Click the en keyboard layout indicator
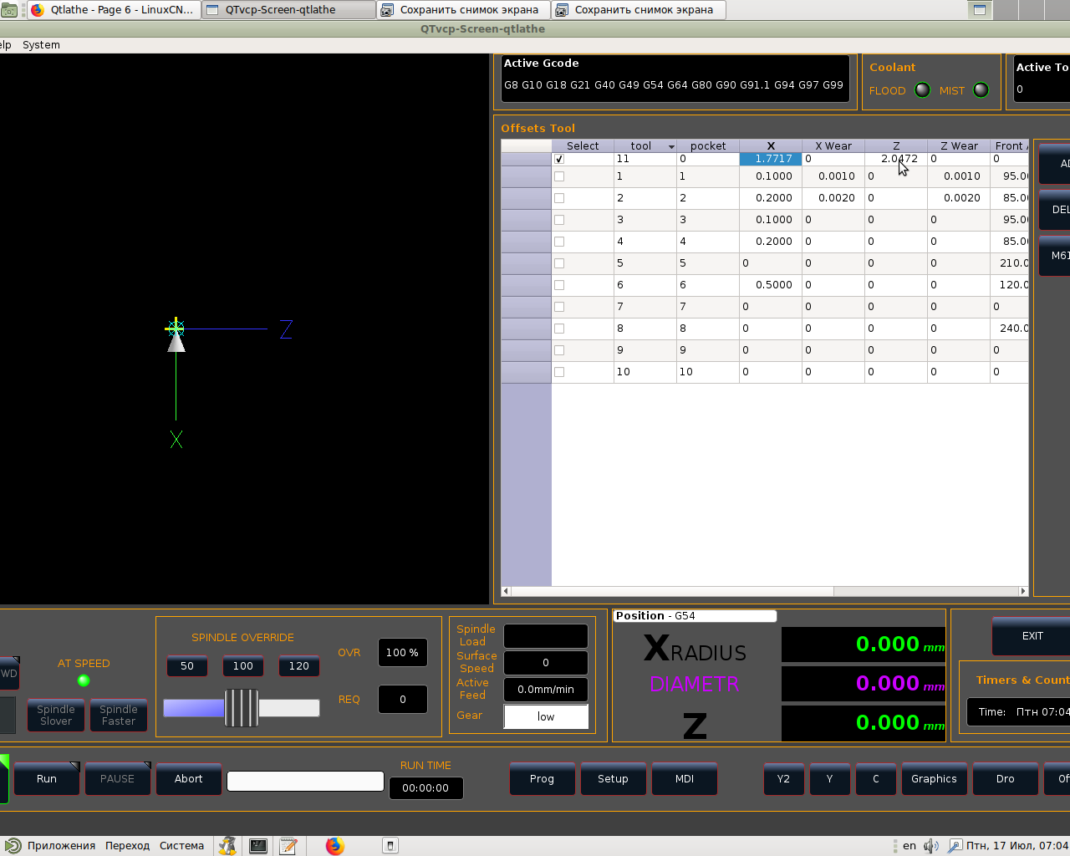The width and height of the screenshot is (1070, 856). 909,846
